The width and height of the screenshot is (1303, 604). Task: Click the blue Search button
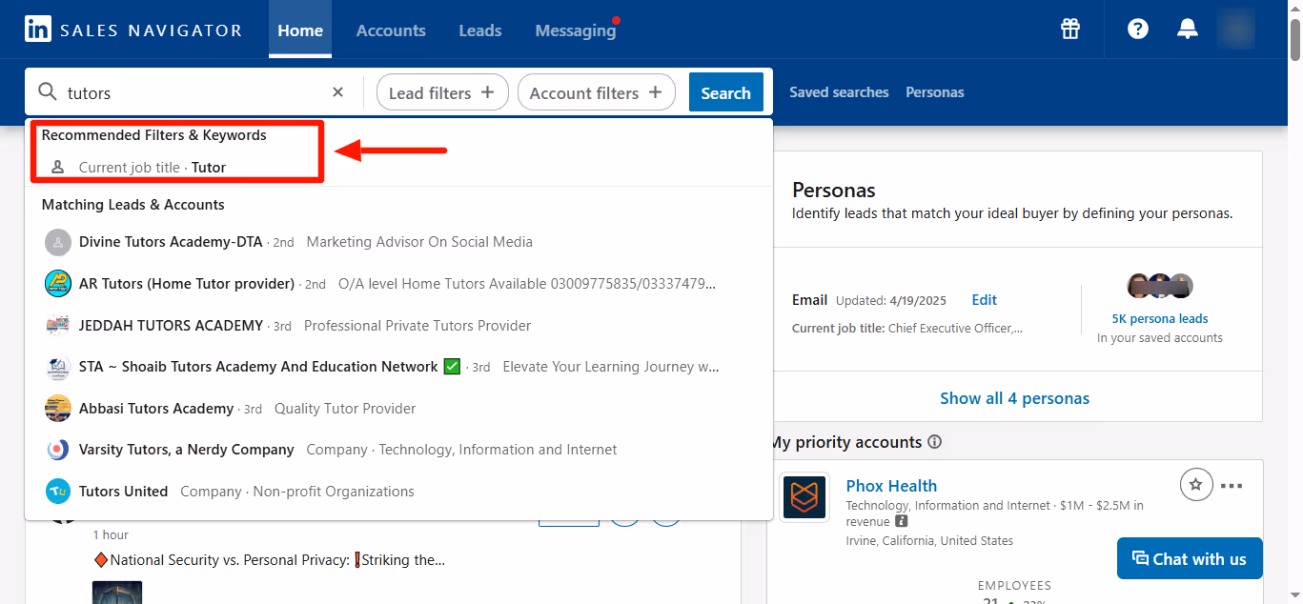pos(725,92)
